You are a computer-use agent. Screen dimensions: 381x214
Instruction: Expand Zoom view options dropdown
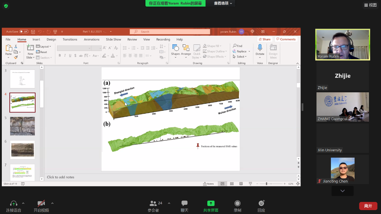[223, 3]
